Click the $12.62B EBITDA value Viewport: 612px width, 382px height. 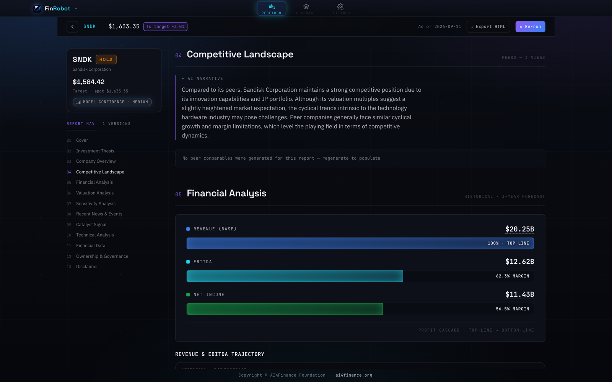pos(519,262)
